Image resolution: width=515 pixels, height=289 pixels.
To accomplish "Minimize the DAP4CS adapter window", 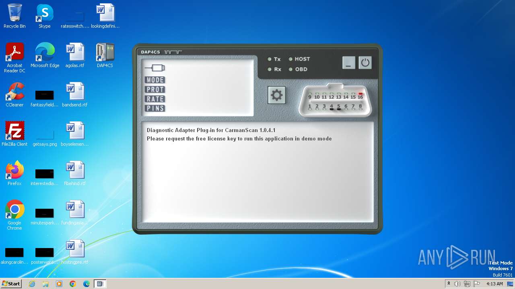I will click(x=349, y=63).
